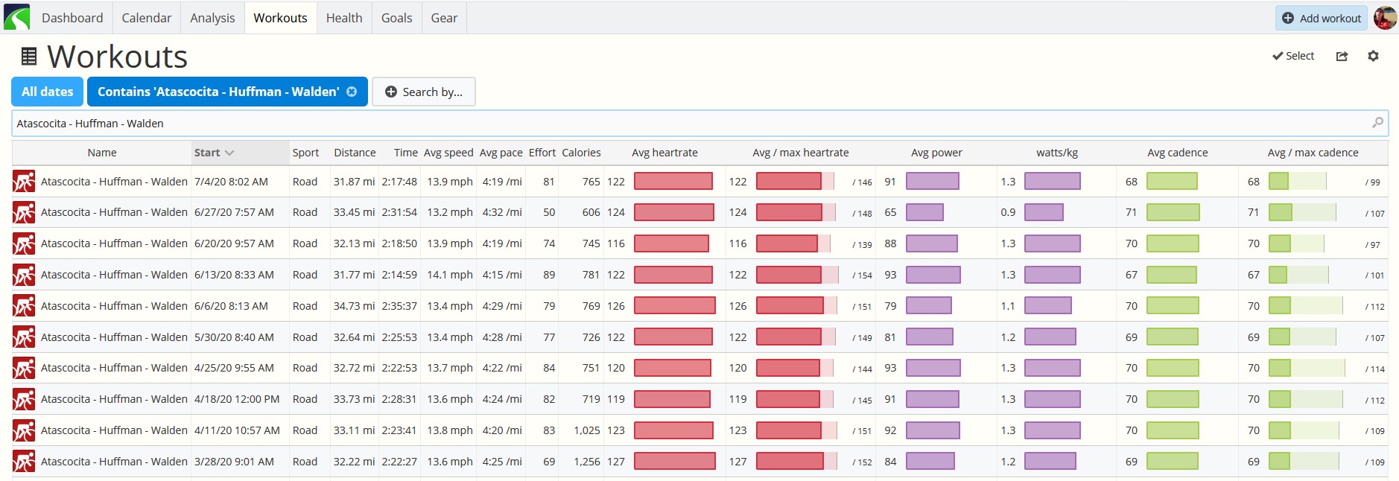1399x481 pixels.
Task: Sort by the Distance column header
Action: (355, 153)
